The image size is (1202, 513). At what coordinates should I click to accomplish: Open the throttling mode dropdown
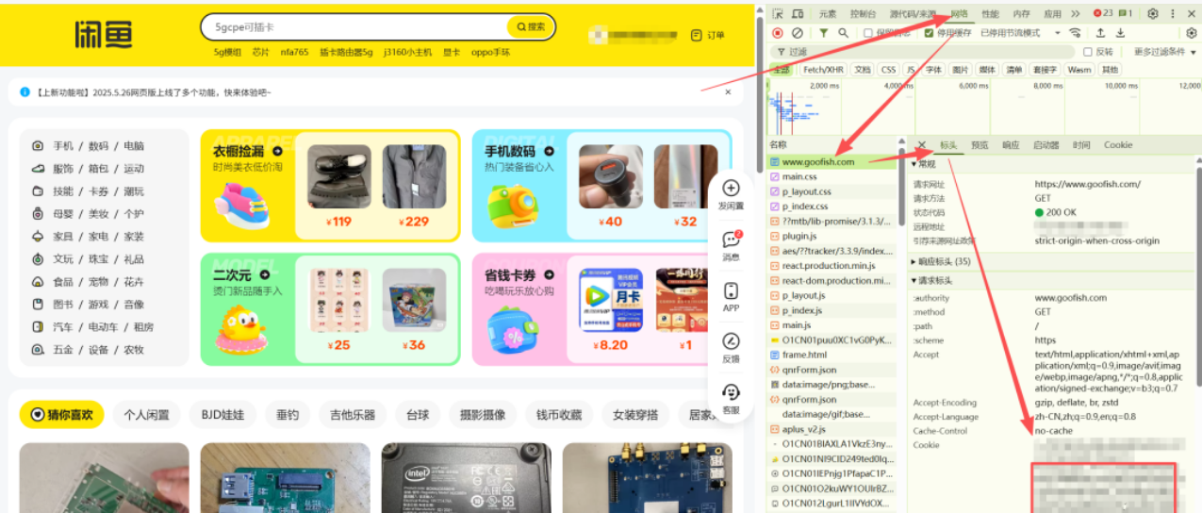[1019, 33]
